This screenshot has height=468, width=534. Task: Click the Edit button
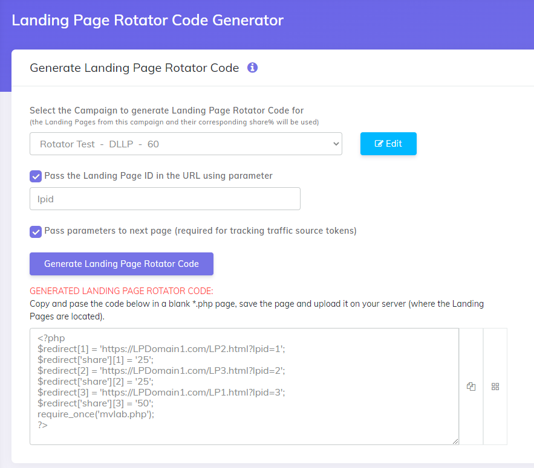click(x=388, y=144)
